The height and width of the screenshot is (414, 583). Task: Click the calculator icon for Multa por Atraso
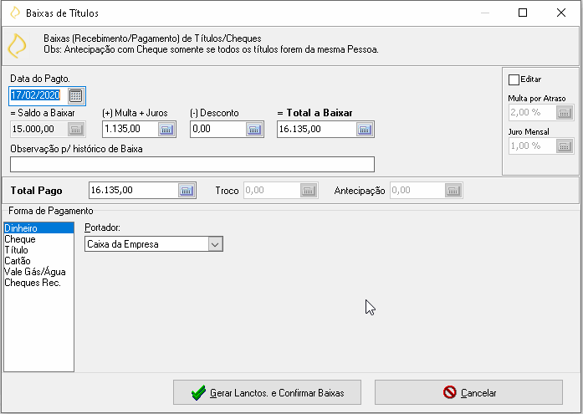(565, 113)
